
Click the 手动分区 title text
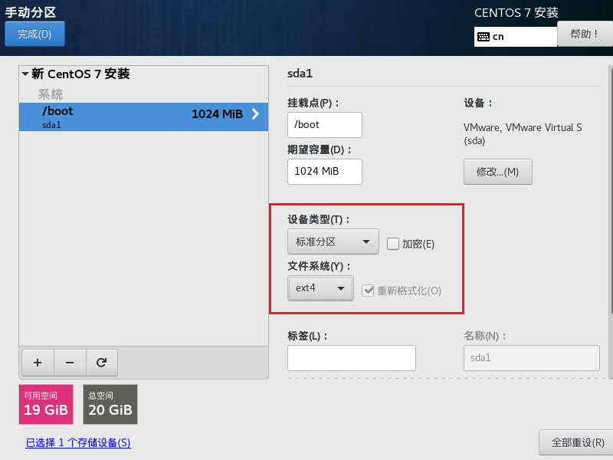click(31, 12)
